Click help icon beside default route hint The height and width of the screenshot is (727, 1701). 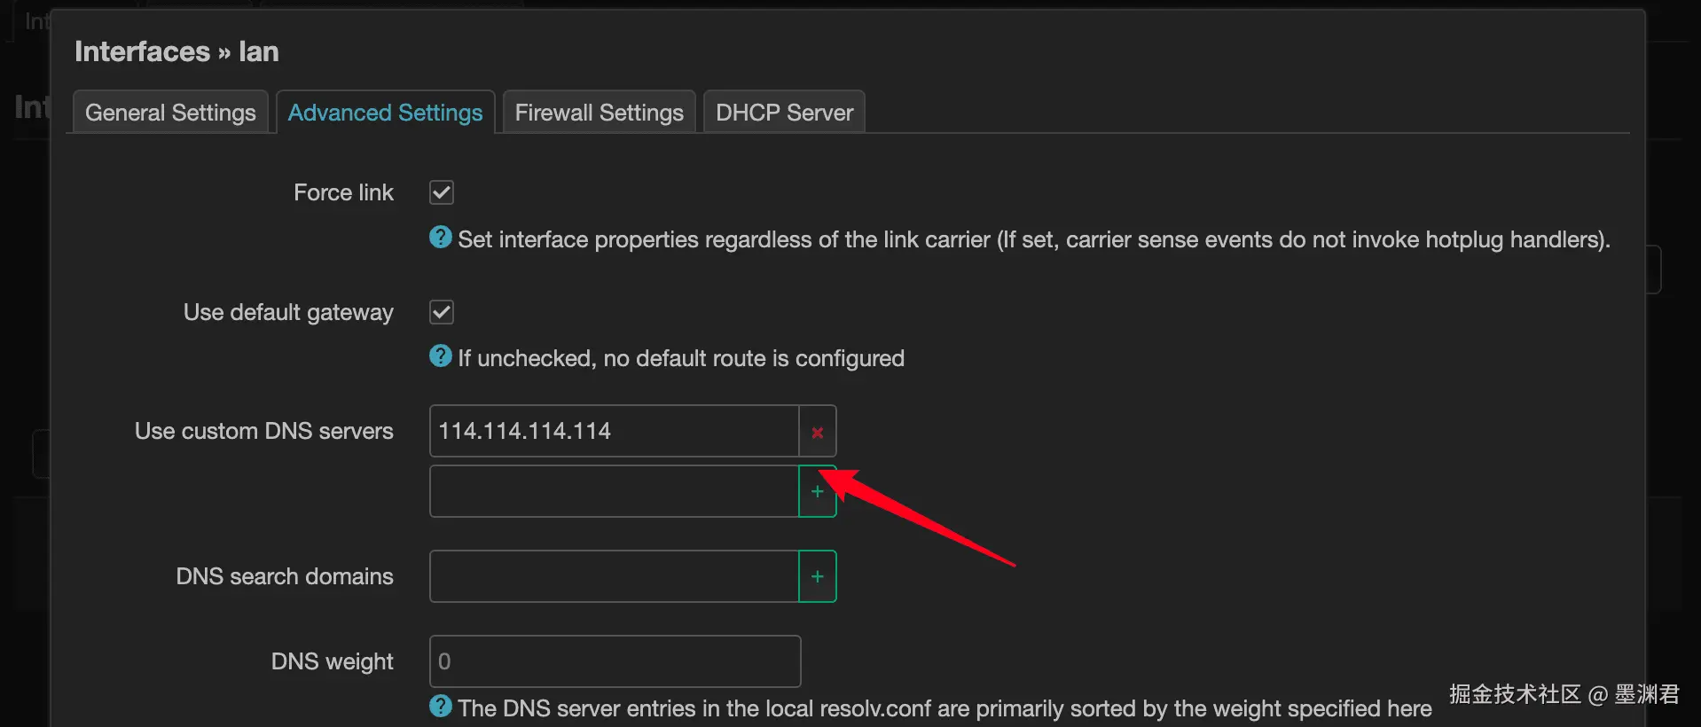point(441,356)
